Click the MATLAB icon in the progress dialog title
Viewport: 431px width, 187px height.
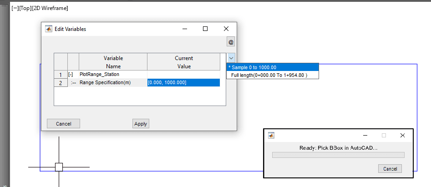tap(271, 136)
